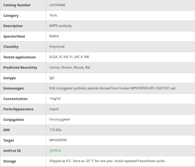Click the Rabbit species/host value
195x167 pixels.
54,36
